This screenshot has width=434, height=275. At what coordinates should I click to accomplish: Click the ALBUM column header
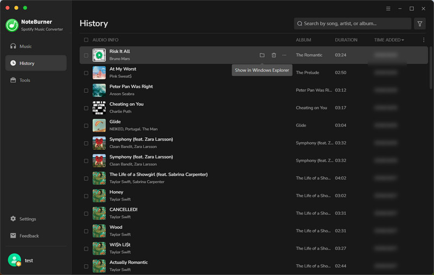[x=303, y=40]
